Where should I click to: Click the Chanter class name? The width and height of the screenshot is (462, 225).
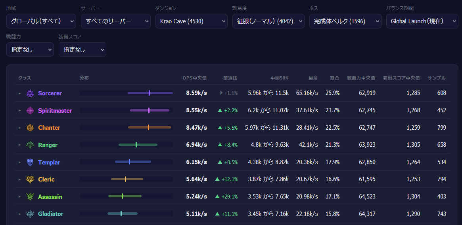coord(49,127)
